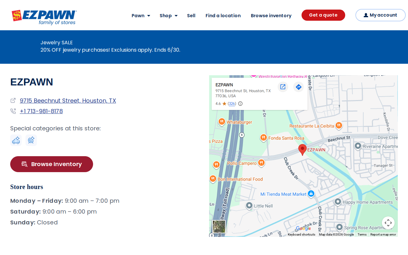Call the +1 713-981-8178 phone link
Viewport: 408px width, 255px height.
click(41, 111)
